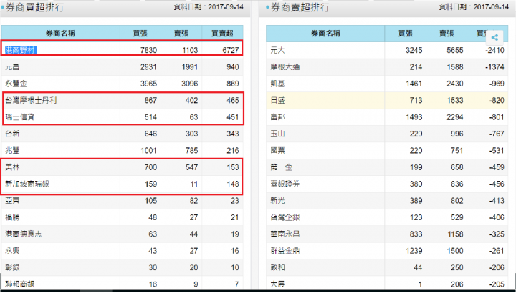Click 新光 broker name
The image size is (516, 293).
278,201
